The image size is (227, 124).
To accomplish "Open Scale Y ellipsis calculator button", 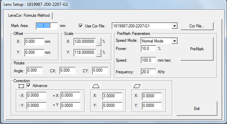I will point(99,53).
